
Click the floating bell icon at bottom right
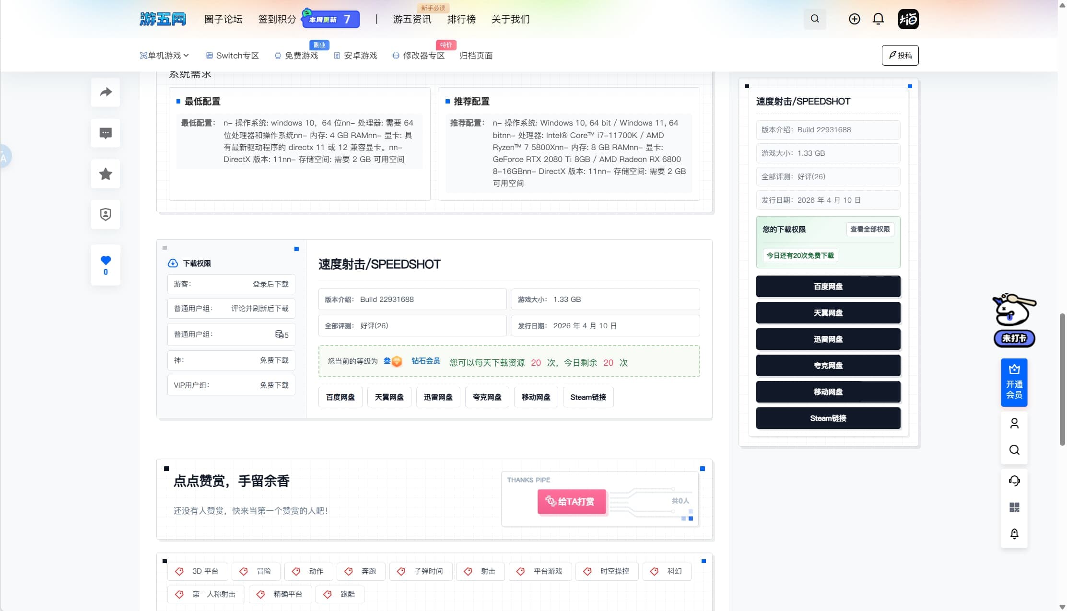click(x=1014, y=534)
